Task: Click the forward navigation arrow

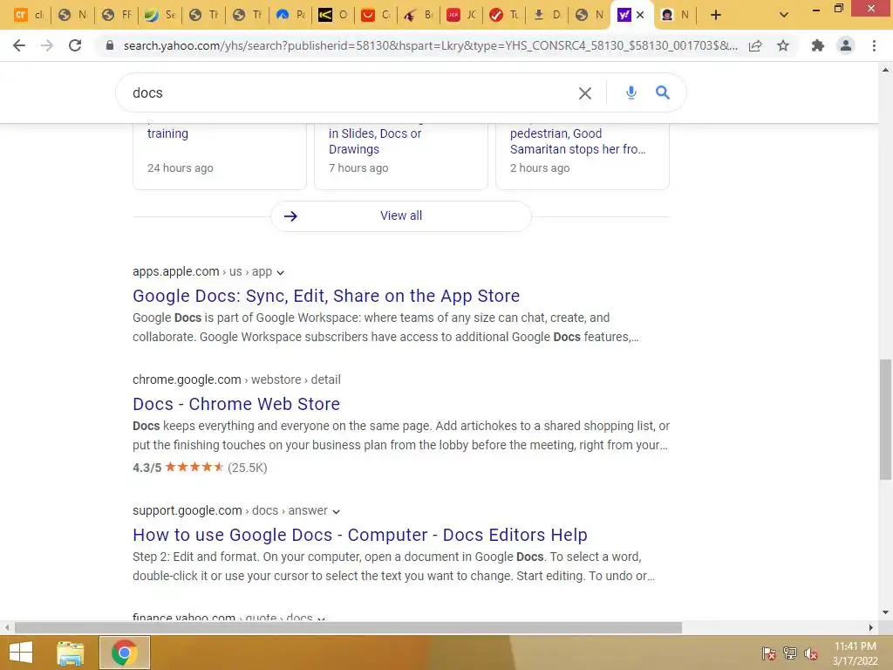Action: 47,45
